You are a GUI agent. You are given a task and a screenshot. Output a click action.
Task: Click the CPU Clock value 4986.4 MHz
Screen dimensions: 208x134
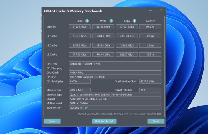click(x=115, y=73)
